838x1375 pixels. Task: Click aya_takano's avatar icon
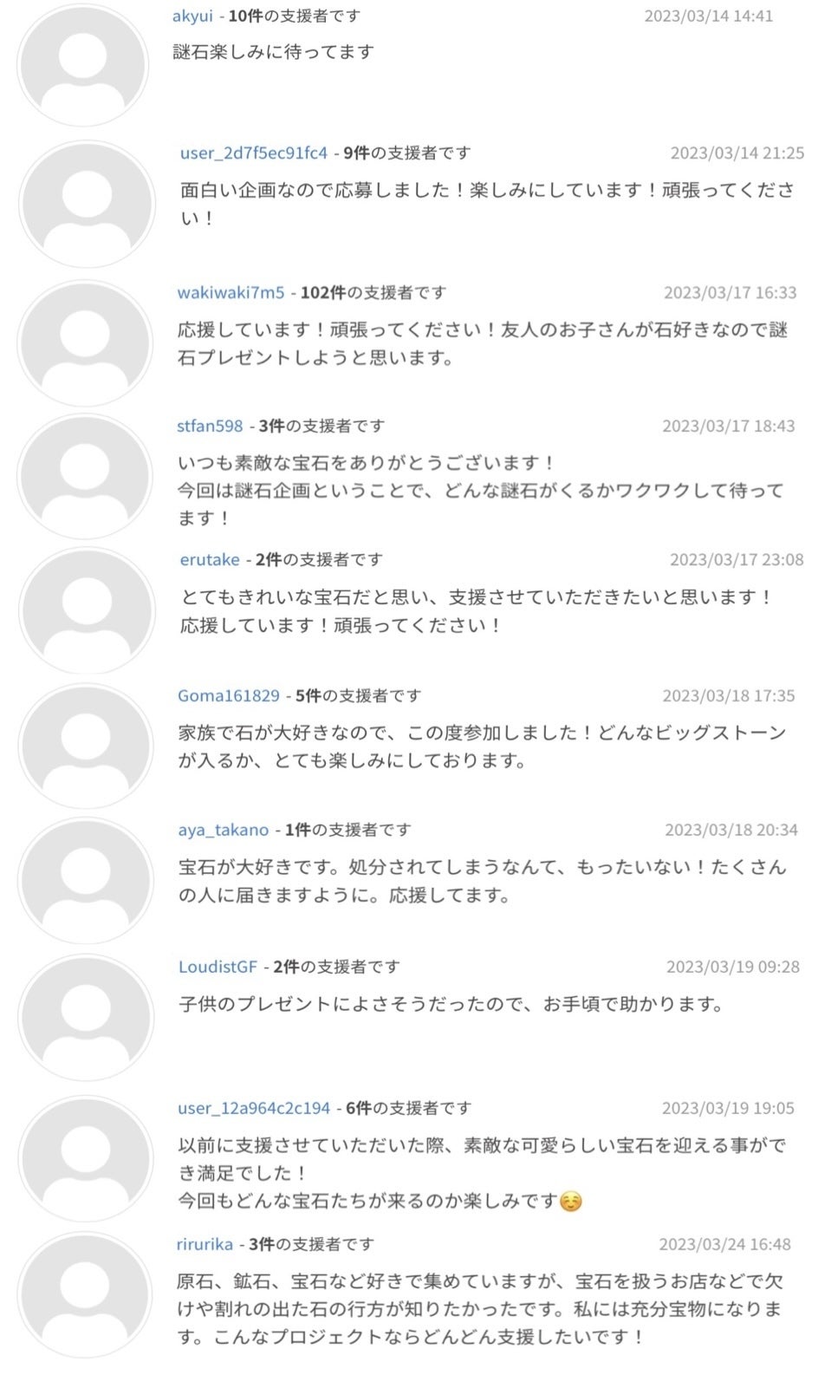click(x=85, y=880)
